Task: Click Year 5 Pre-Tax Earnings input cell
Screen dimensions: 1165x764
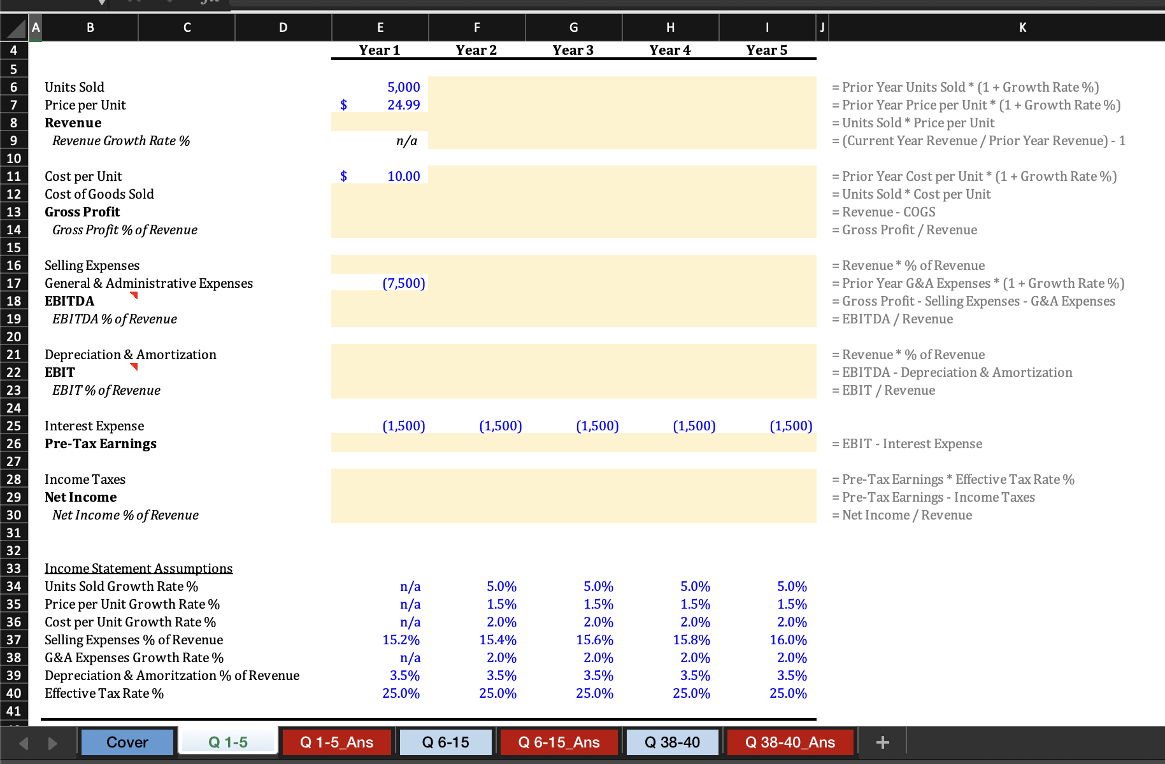Action: tap(768, 444)
